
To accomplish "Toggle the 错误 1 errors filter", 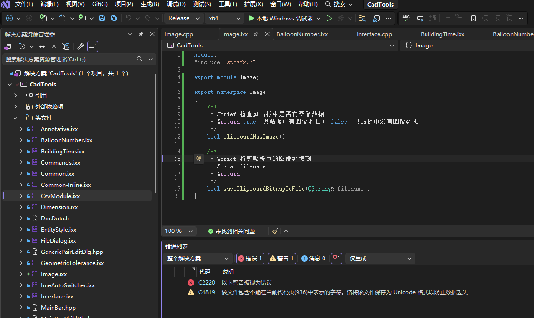I will 250,258.
